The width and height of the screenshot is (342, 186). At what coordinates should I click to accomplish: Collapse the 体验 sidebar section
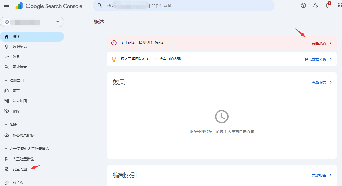click(6, 125)
